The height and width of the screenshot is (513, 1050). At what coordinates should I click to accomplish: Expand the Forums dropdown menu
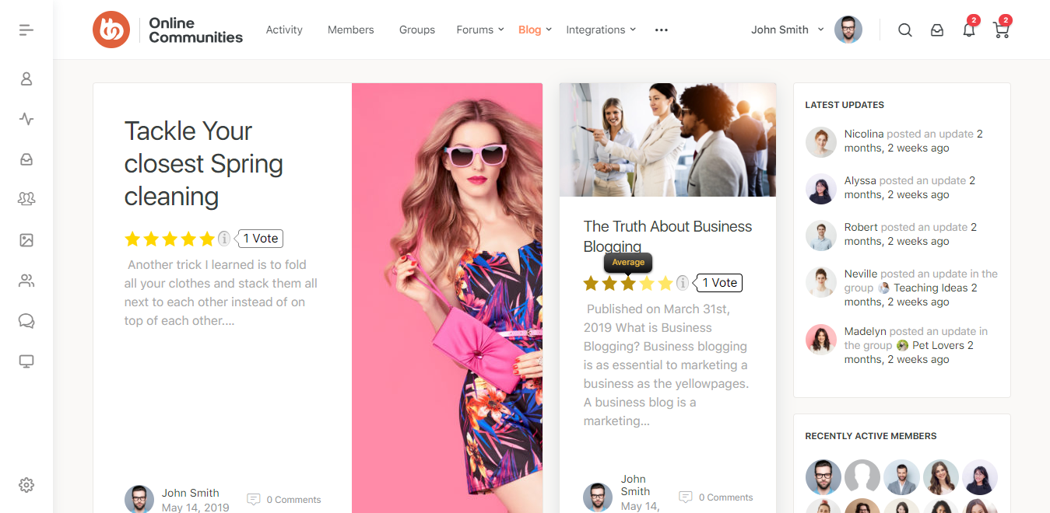click(x=480, y=30)
